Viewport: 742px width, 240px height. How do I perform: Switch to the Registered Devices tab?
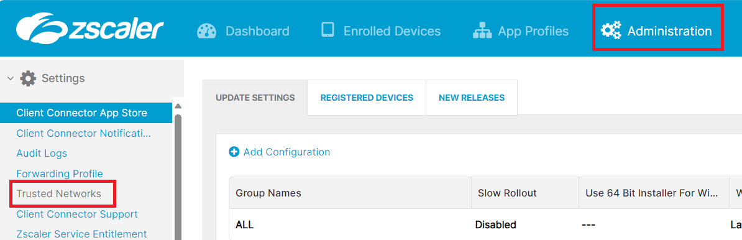click(367, 98)
